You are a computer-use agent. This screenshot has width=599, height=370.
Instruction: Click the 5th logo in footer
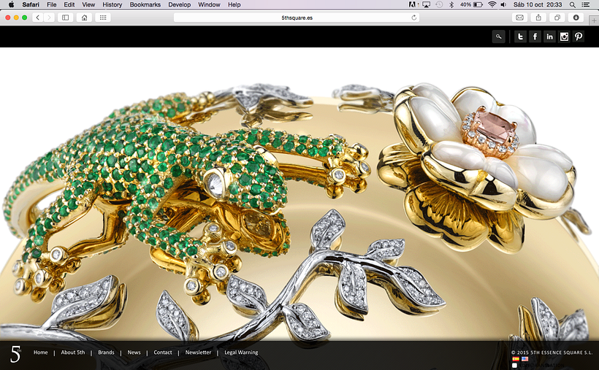[15, 354]
